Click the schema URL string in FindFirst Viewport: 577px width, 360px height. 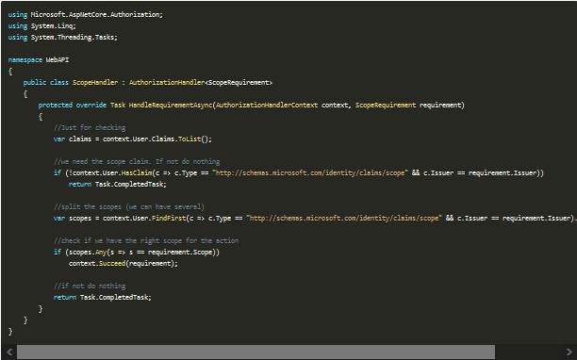click(x=344, y=218)
